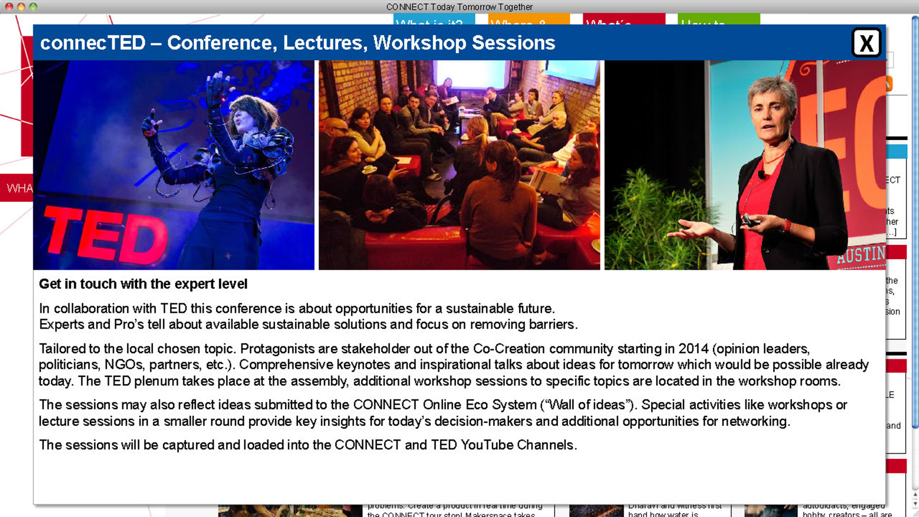Minimize window with yellow macOS button
Viewport: 919px width, 517px height.
coord(21,7)
